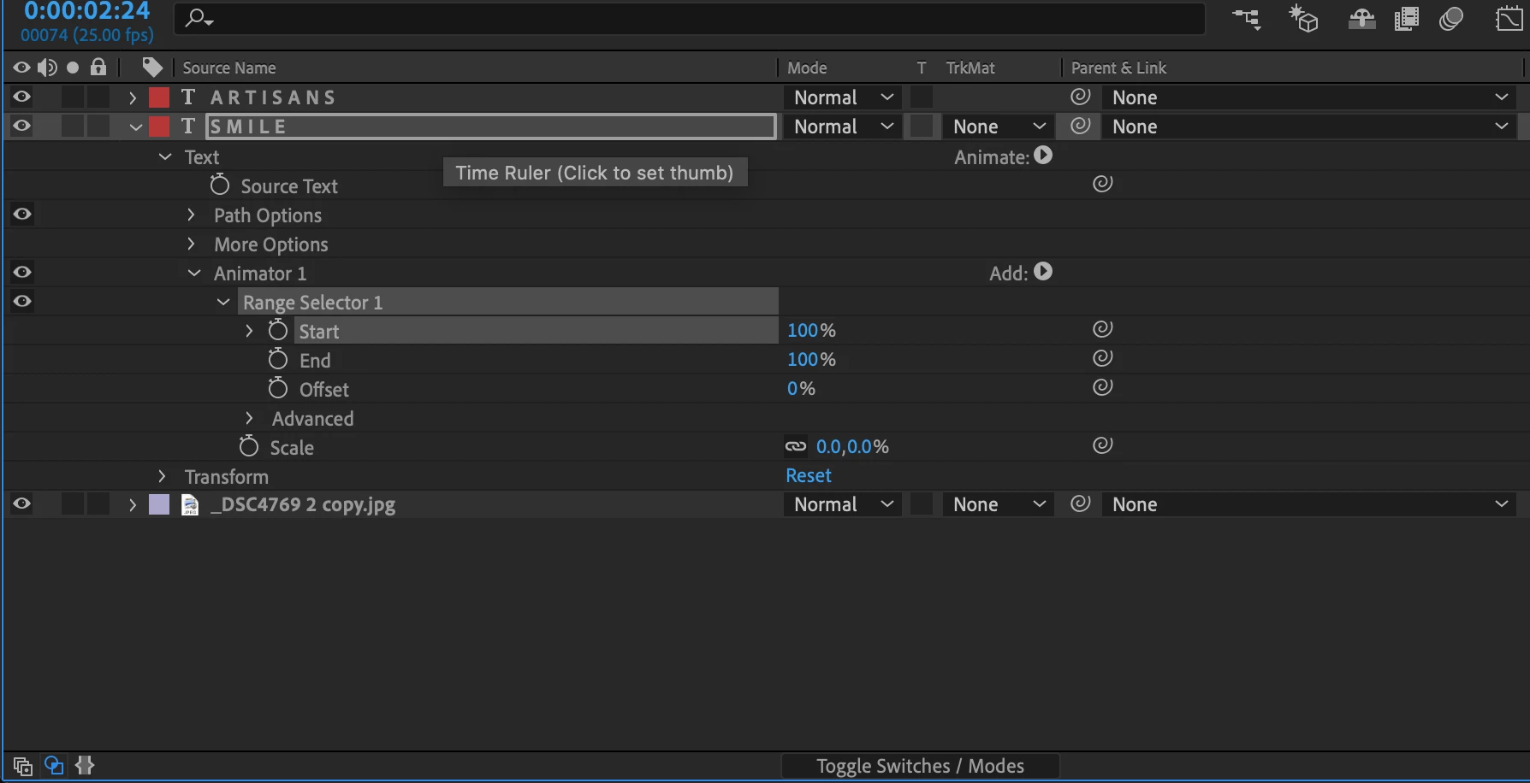Viewport: 1530px width, 783px height.
Task: Toggle visibility eye for Range Selector 1
Action: [22, 301]
